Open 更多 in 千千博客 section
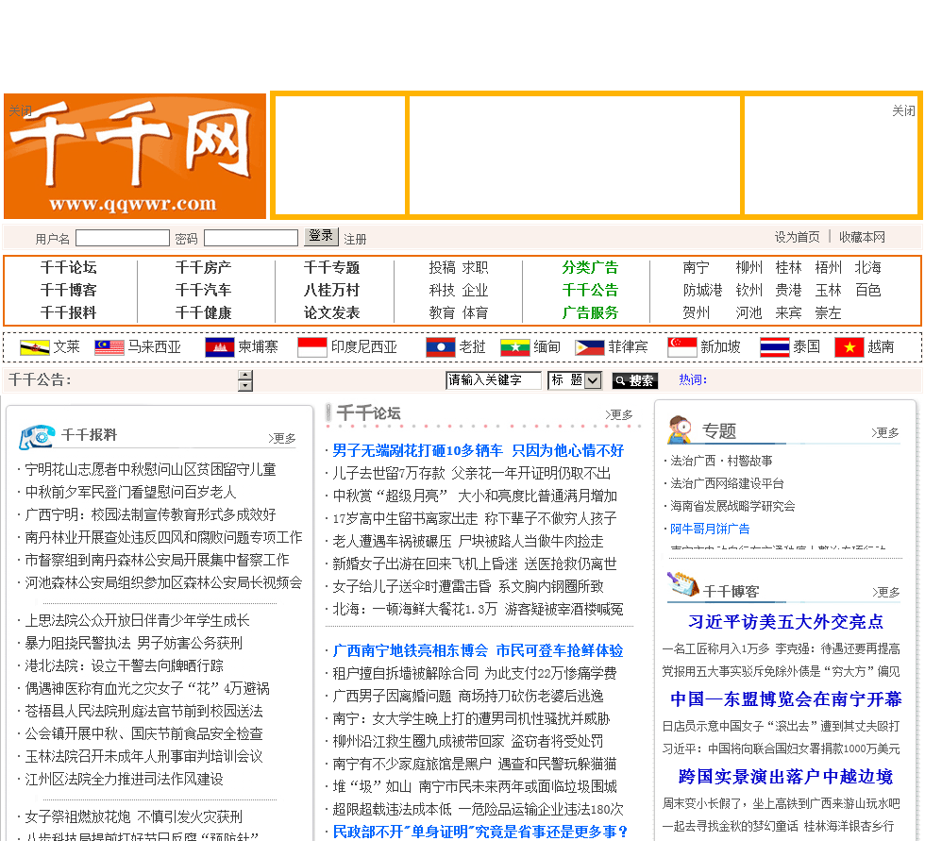 886,592
